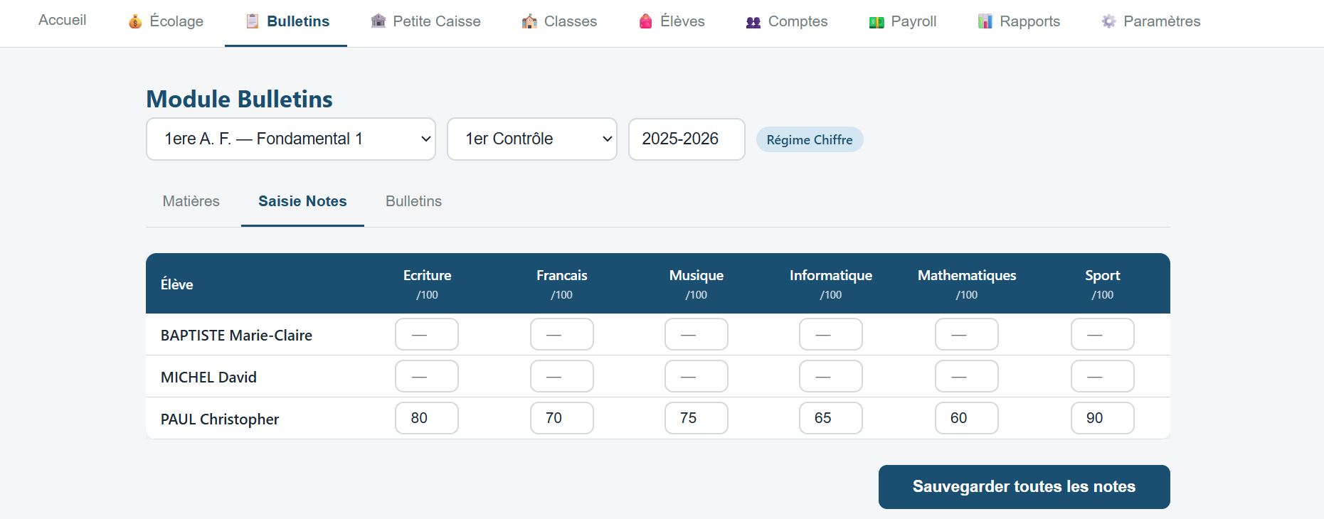Edit the school year field 2025-2026
The image size is (1324, 519).
[687, 139]
